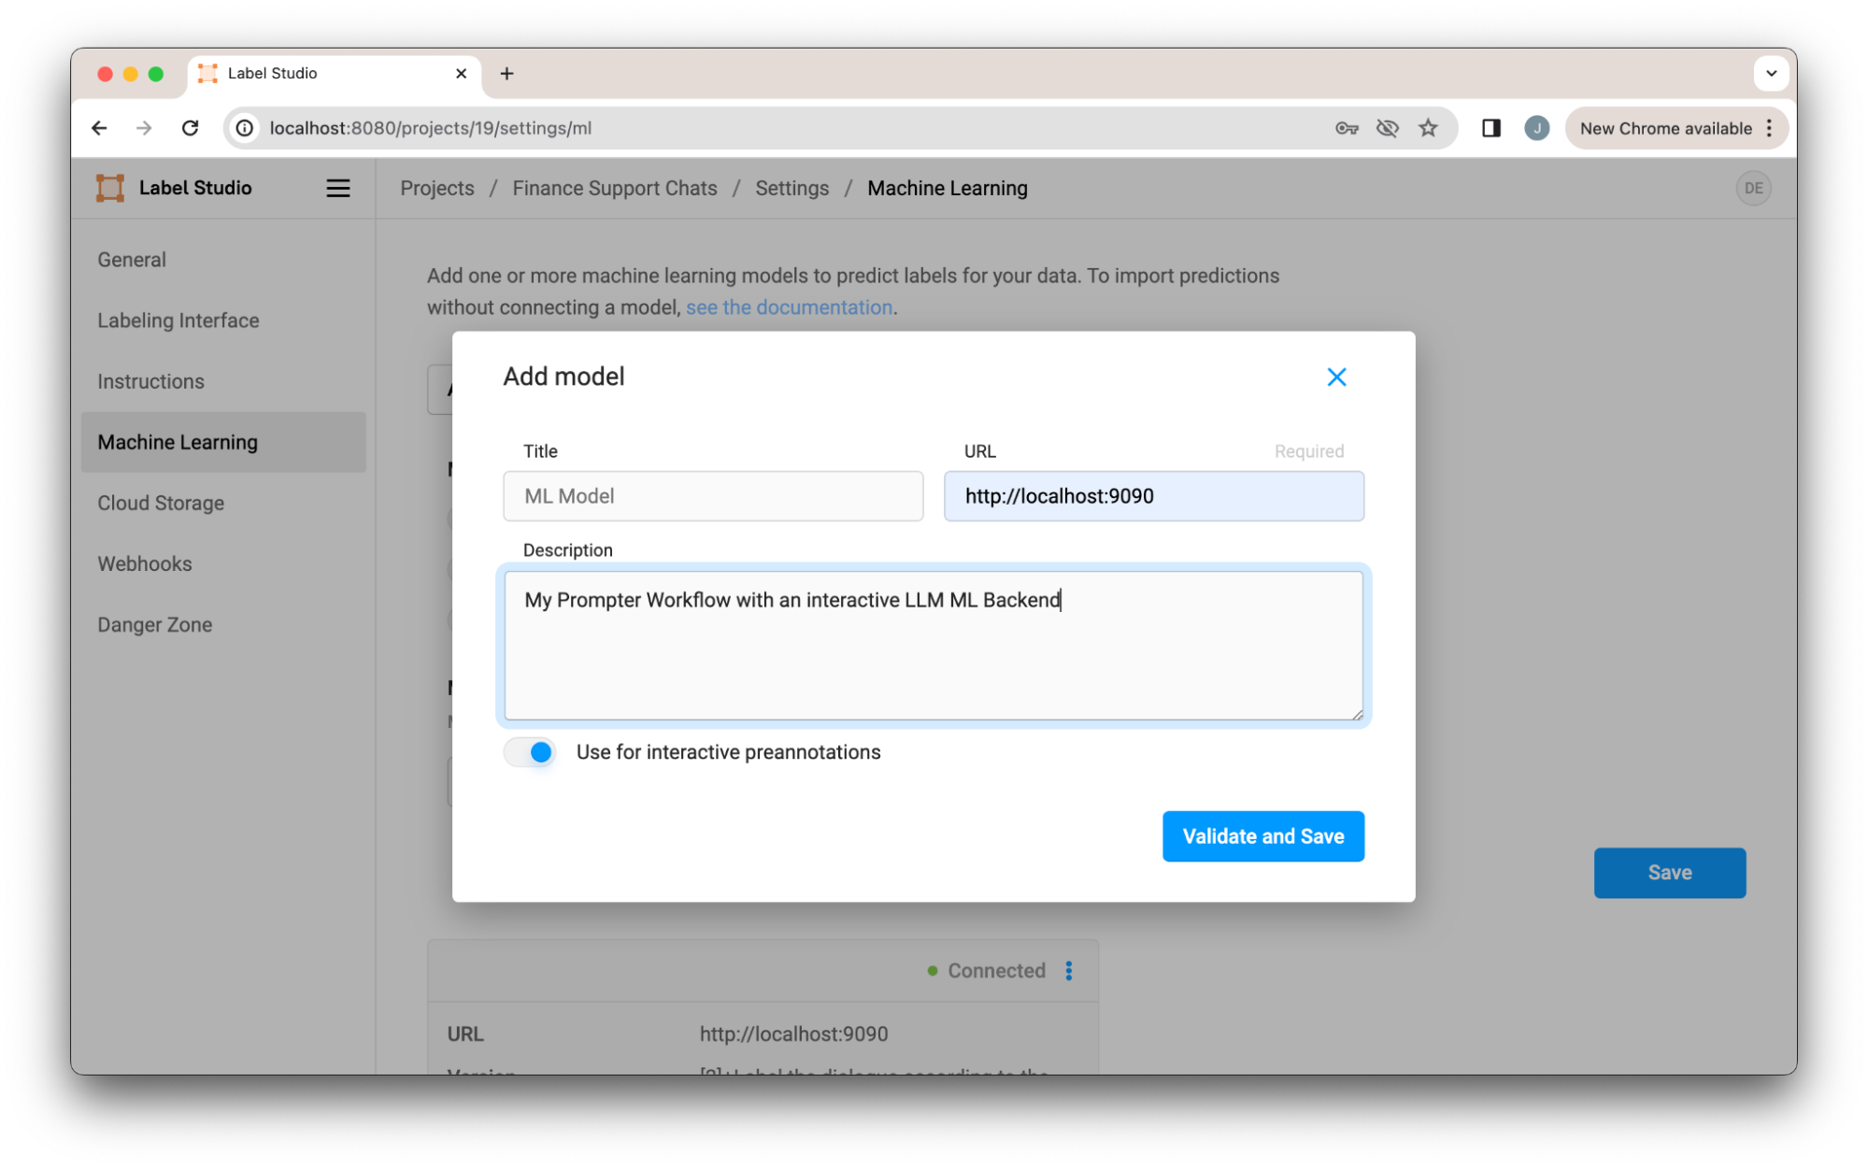Image resolution: width=1868 pixels, height=1169 pixels.
Task: Open Chrome side panel icon
Action: [1490, 128]
